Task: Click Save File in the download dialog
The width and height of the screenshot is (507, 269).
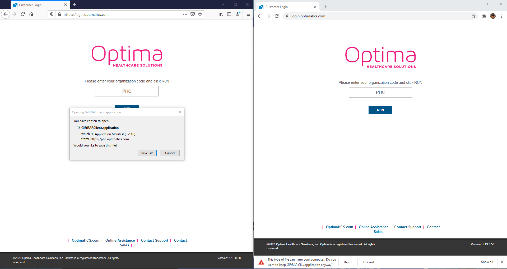Action: click(x=147, y=153)
